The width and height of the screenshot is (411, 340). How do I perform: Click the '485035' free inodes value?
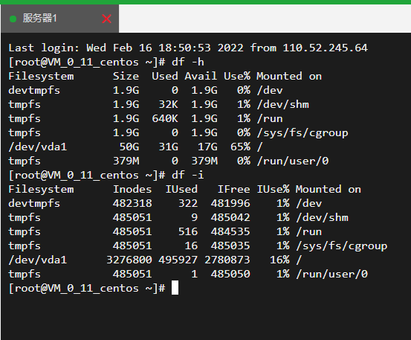point(230,246)
